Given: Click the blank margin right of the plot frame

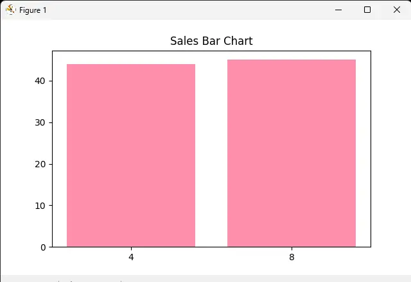Looking at the screenshot, I should [390, 149].
